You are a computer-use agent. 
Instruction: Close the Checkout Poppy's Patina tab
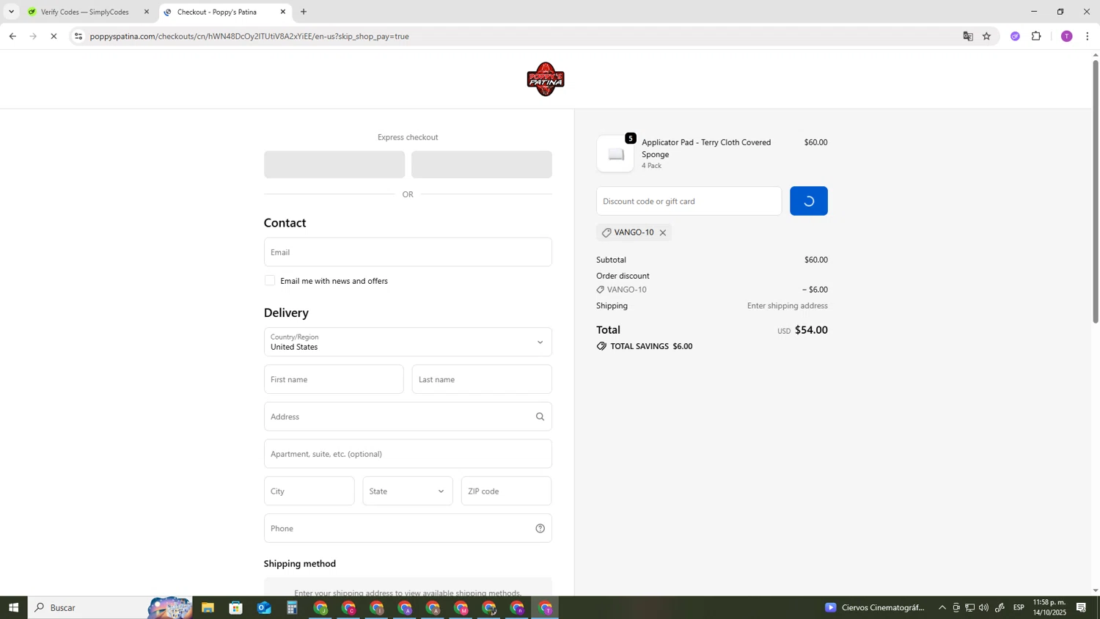pyautogui.click(x=283, y=12)
